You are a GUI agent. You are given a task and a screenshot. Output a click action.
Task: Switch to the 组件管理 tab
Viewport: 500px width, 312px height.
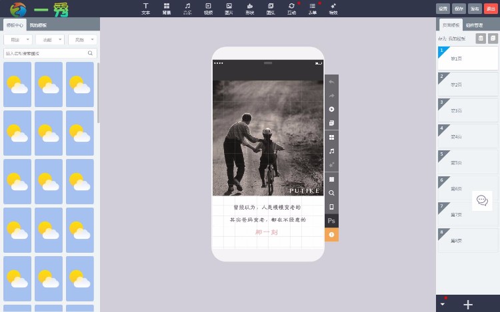[474, 25]
